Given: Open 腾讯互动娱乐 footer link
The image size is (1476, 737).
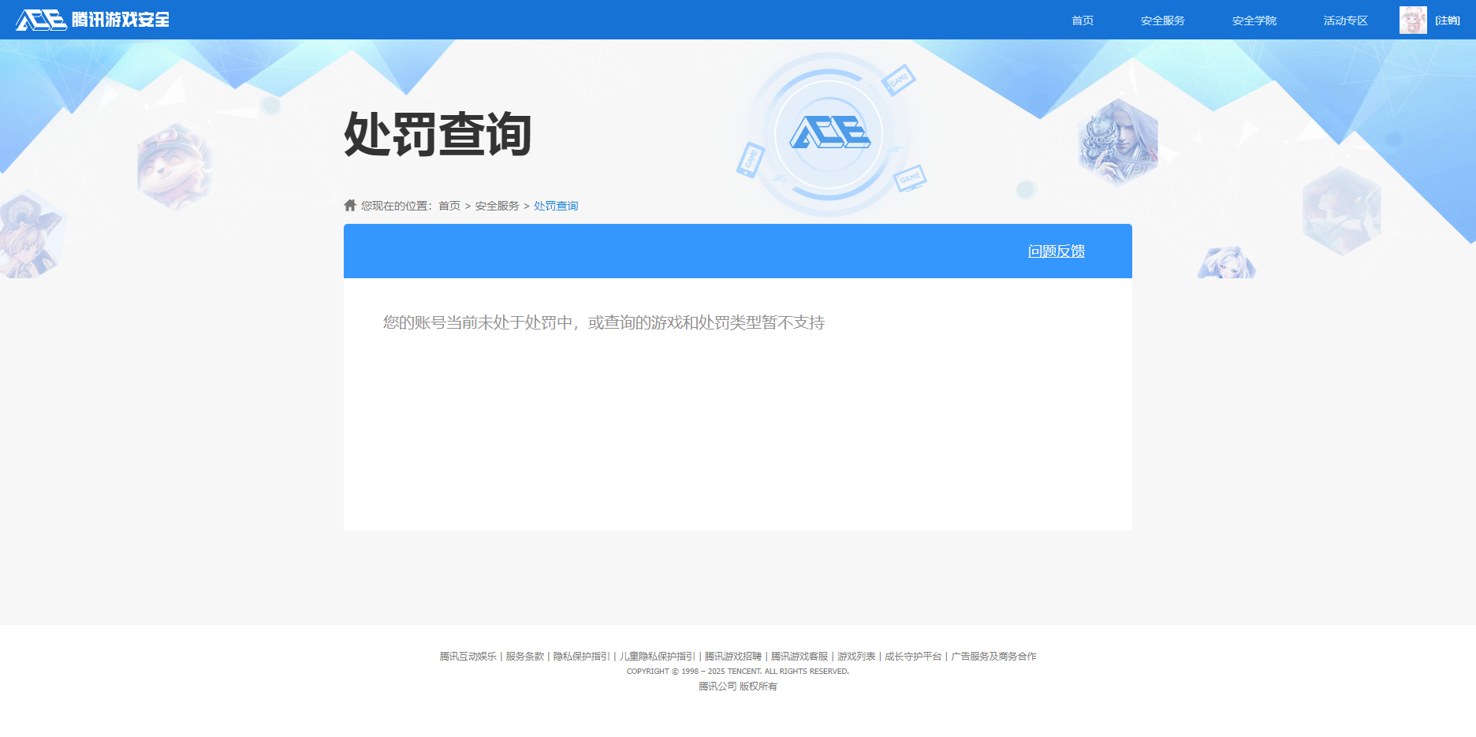Looking at the screenshot, I should (468, 656).
